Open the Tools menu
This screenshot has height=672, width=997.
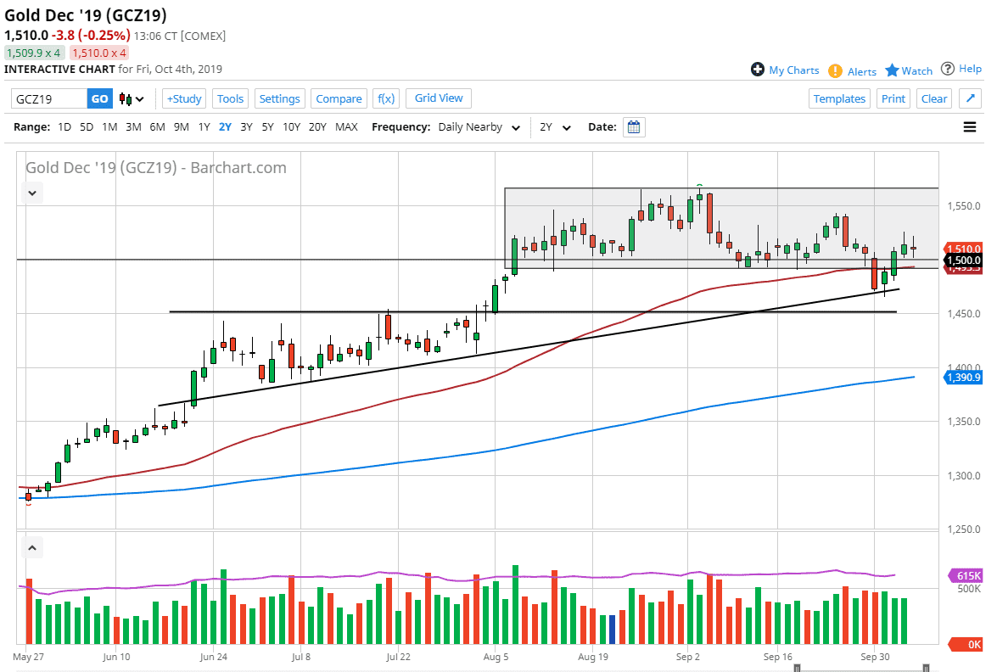[230, 98]
